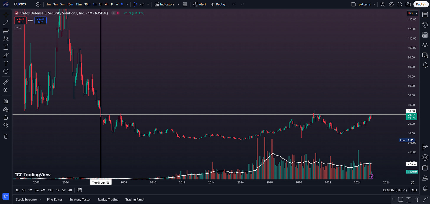The image size is (430, 204).
Task: Start bar Replay mode
Action: (218, 4)
